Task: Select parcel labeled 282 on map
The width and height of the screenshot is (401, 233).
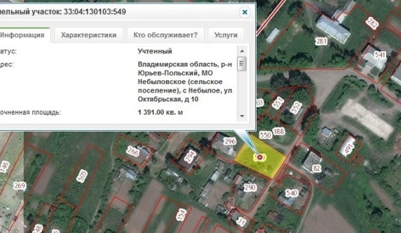Action: [x=372, y=23]
